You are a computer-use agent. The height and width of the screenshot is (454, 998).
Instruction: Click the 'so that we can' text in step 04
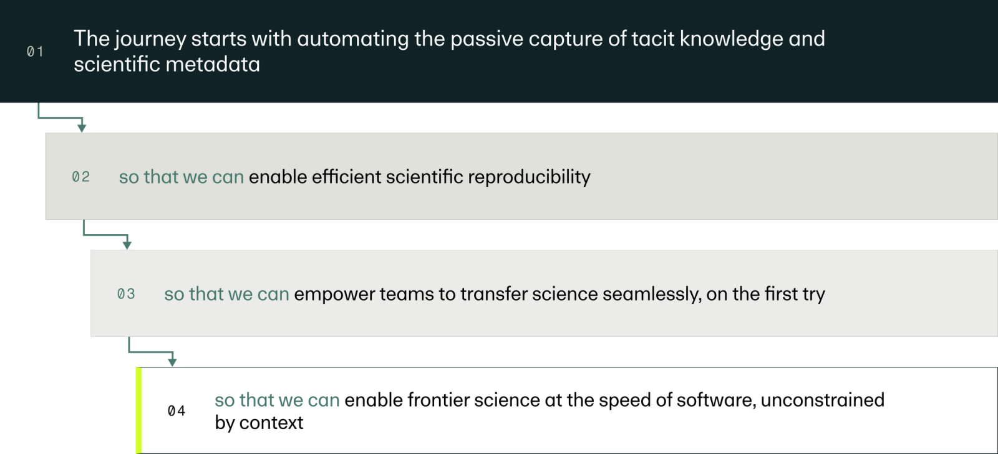pyautogui.click(x=277, y=400)
